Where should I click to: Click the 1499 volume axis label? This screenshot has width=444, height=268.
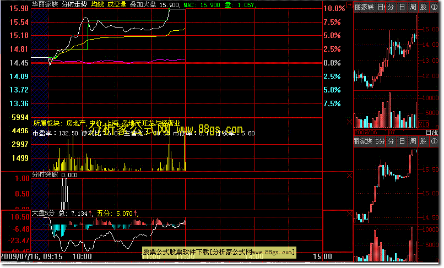point(20,158)
